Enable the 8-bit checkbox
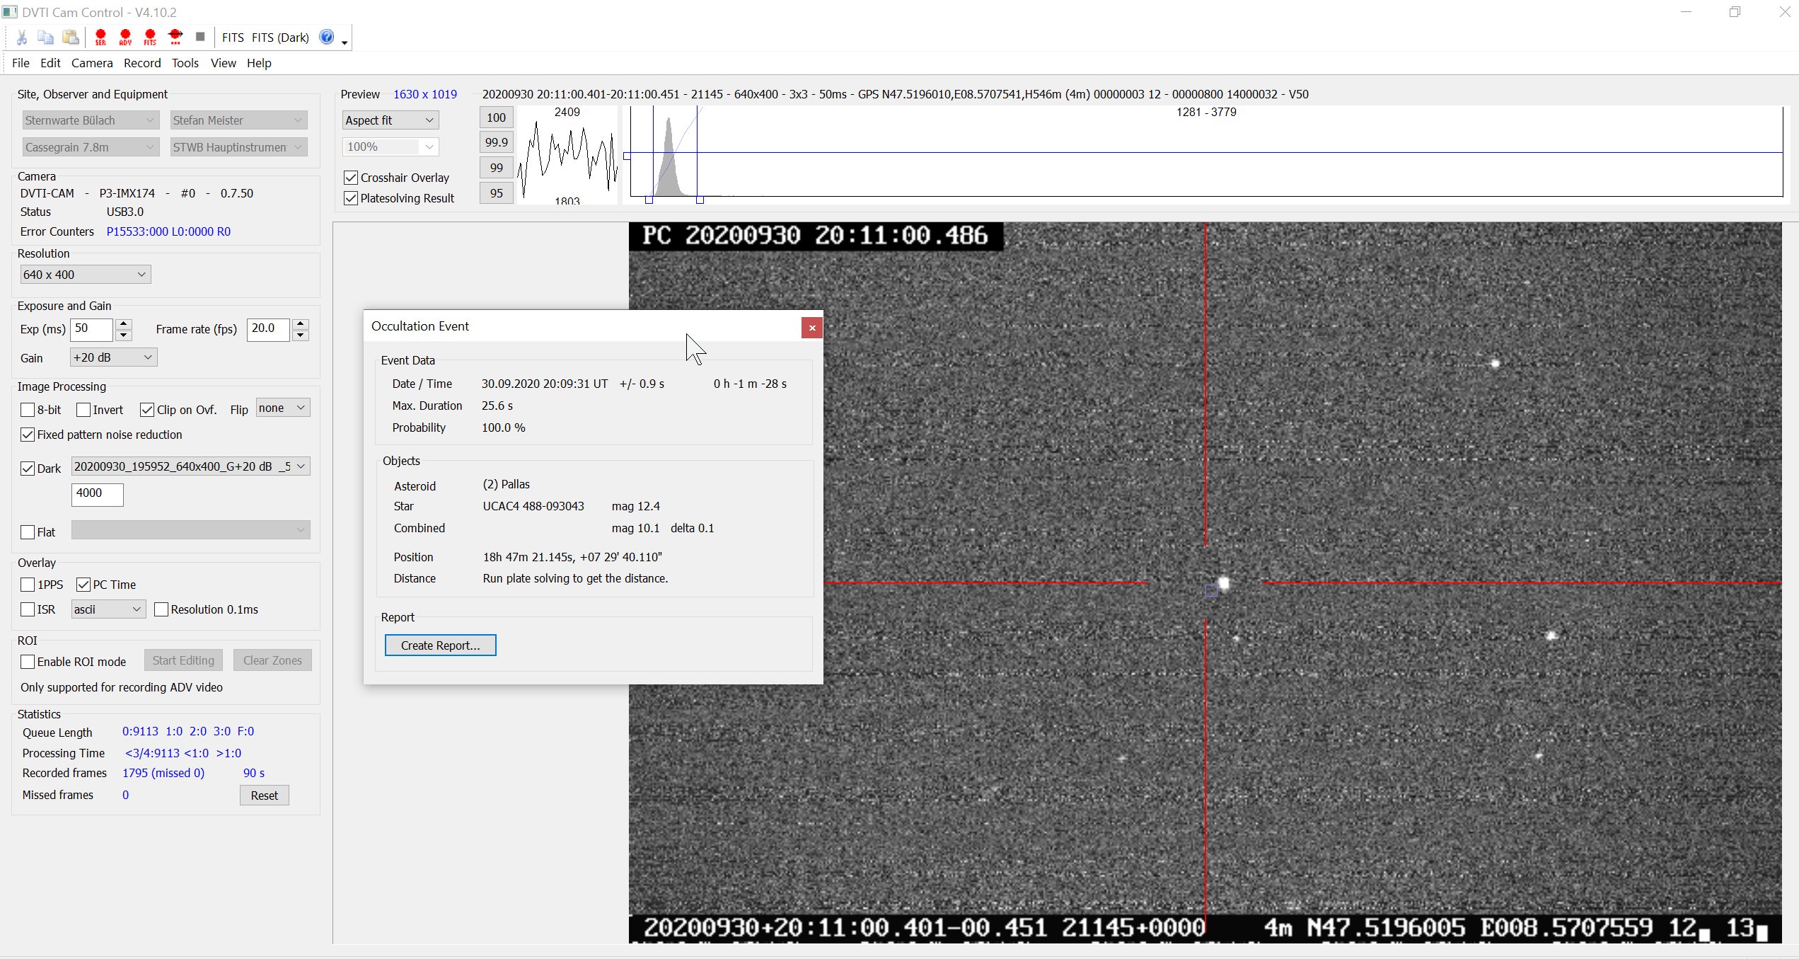Viewport: 1799px width, 959px height. tap(28, 410)
